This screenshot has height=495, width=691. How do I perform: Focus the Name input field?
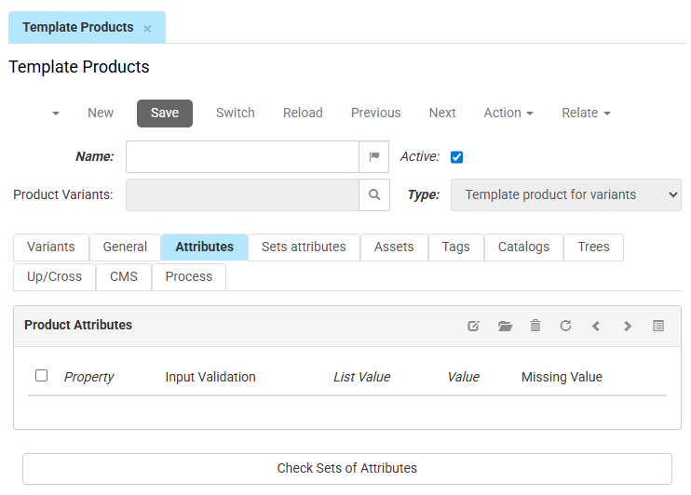click(242, 156)
